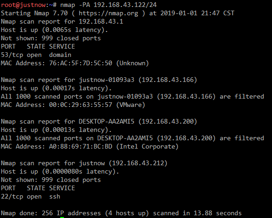Image resolution: width=272 pixels, height=218 pixels.
Task: Click hostname justnow-01093a3 in scan report line
Action: pyautogui.click(x=107, y=80)
